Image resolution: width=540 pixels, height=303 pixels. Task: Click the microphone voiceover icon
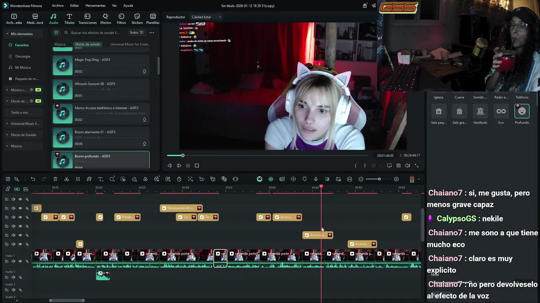pyautogui.click(x=316, y=179)
